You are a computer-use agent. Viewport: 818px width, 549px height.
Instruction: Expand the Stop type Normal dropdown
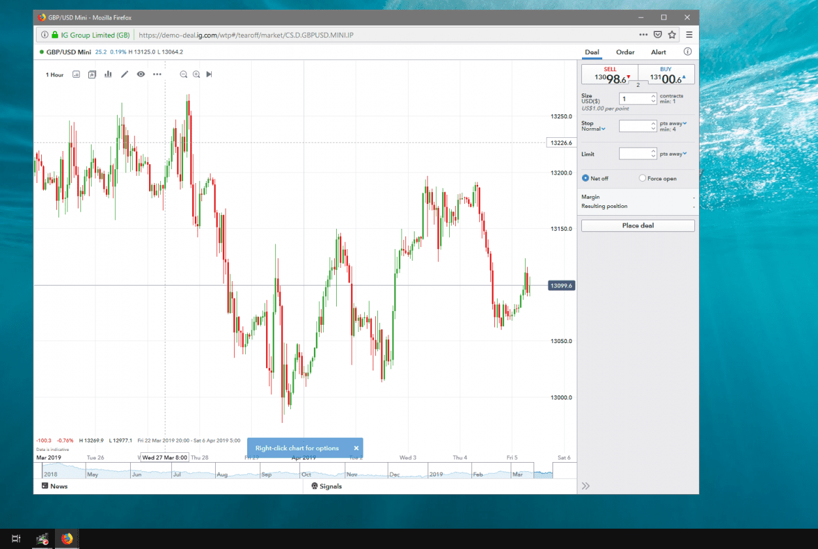[594, 129]
